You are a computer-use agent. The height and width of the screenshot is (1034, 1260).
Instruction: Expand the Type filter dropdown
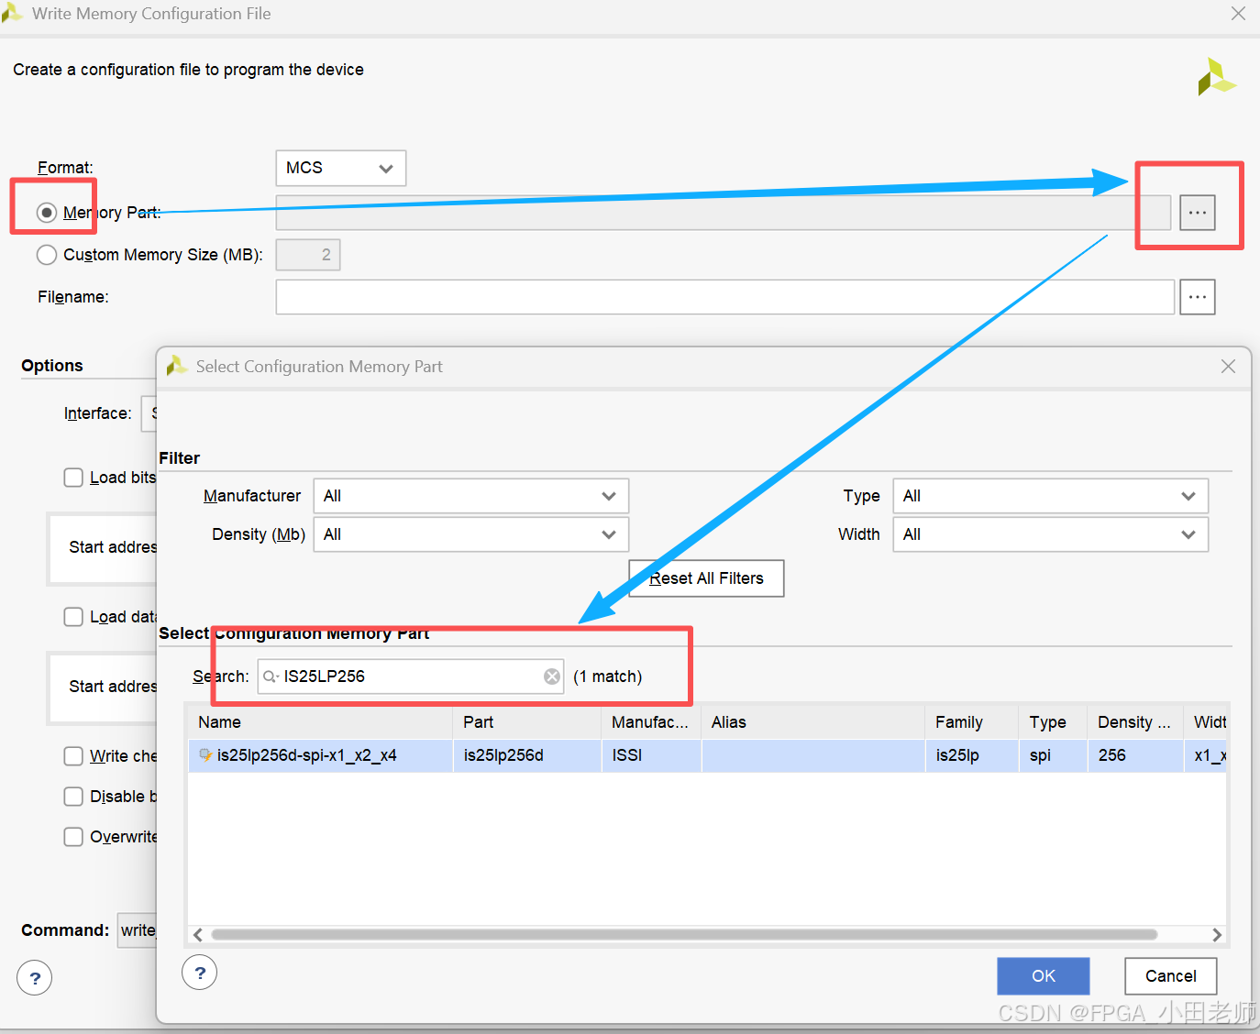(x=1051, y=496)
